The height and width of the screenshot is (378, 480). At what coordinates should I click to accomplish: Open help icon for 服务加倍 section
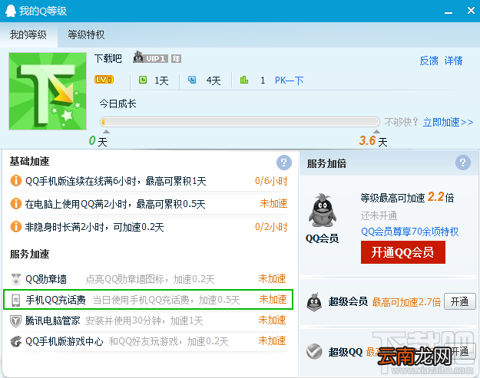463,163
